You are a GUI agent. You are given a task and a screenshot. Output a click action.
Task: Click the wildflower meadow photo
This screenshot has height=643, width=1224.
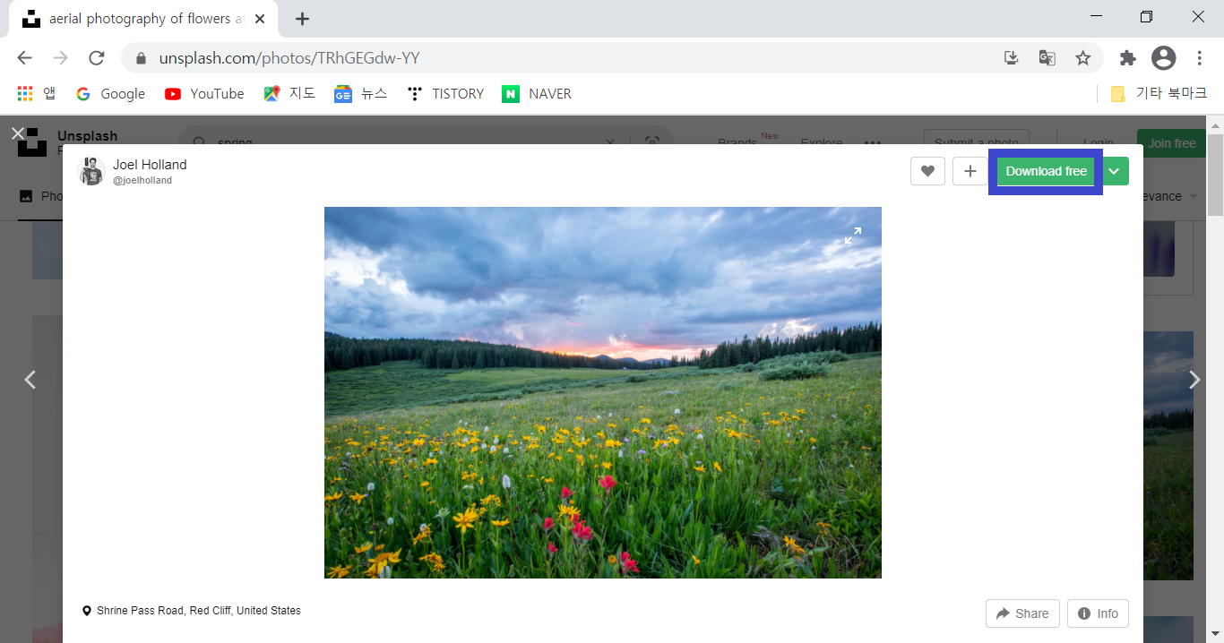pos(603,392)
